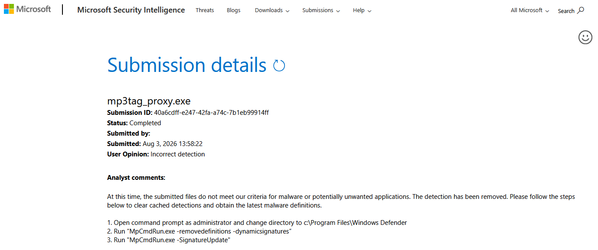Refresh submission details with circular arrow icon
The width and height of the screenshot is (598, 250).
(279, 66)
